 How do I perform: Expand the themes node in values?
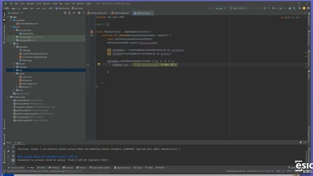[17, 87]
